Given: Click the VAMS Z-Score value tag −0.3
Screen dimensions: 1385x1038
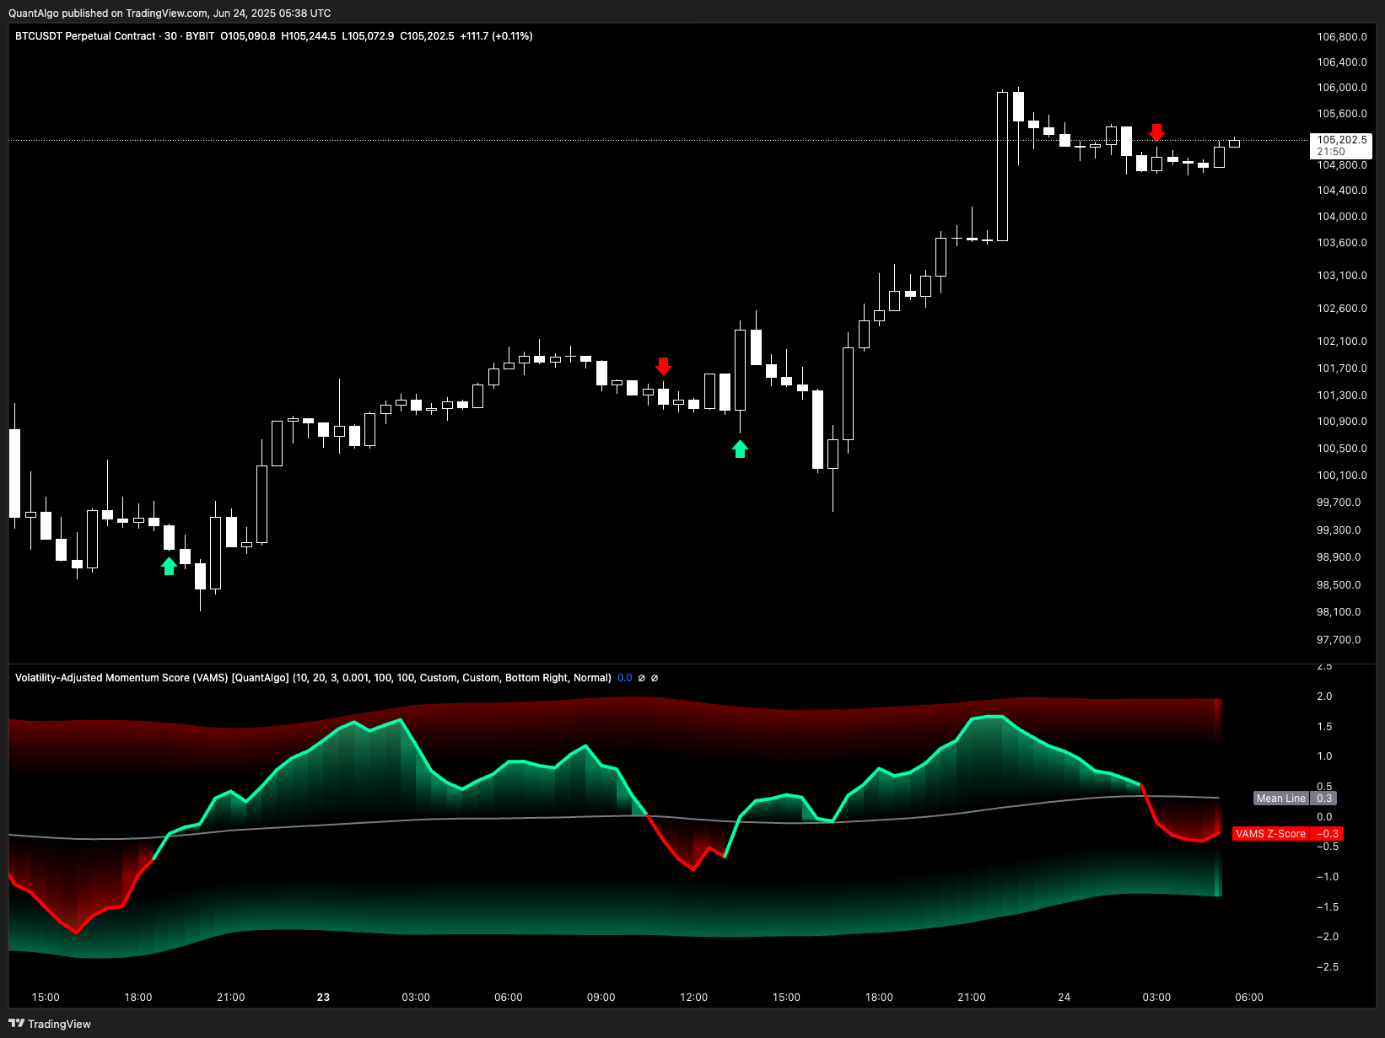Looking at the screenshot, I should [1328, 834].
